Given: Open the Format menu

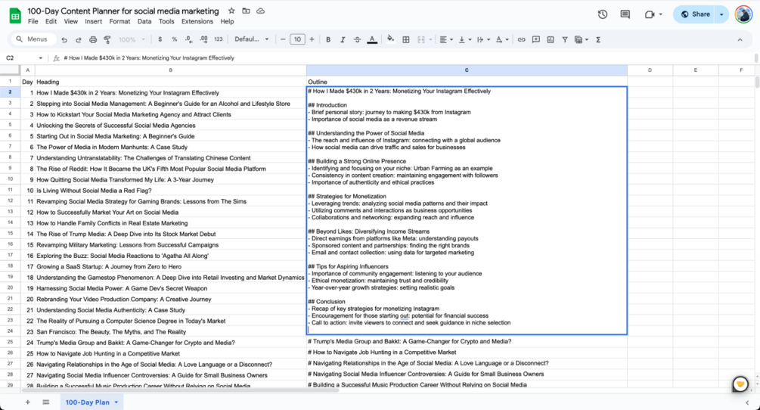Looking at the screenshot, I should pos(119,21).
